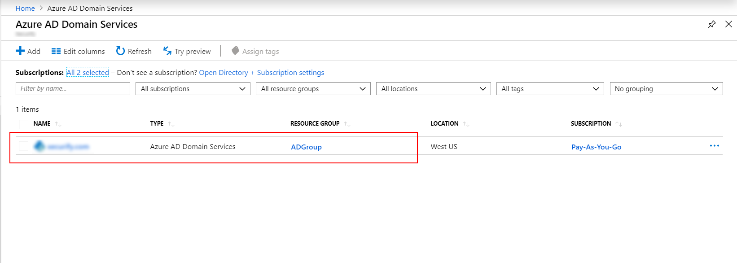Check the box for the domain service row
This screenshot has height=263, width=737.
[24, 145]
